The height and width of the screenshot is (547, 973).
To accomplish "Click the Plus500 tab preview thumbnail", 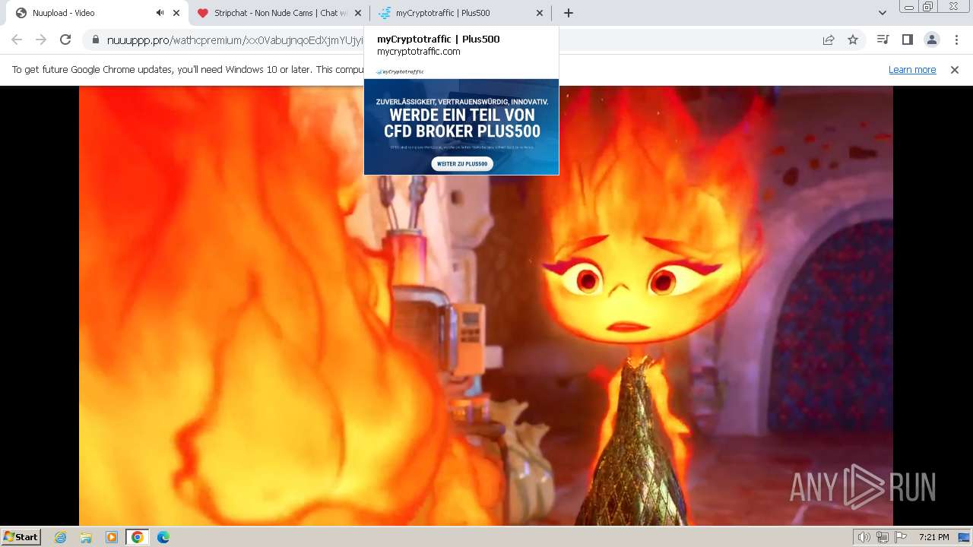I will [x=461, y=121].
